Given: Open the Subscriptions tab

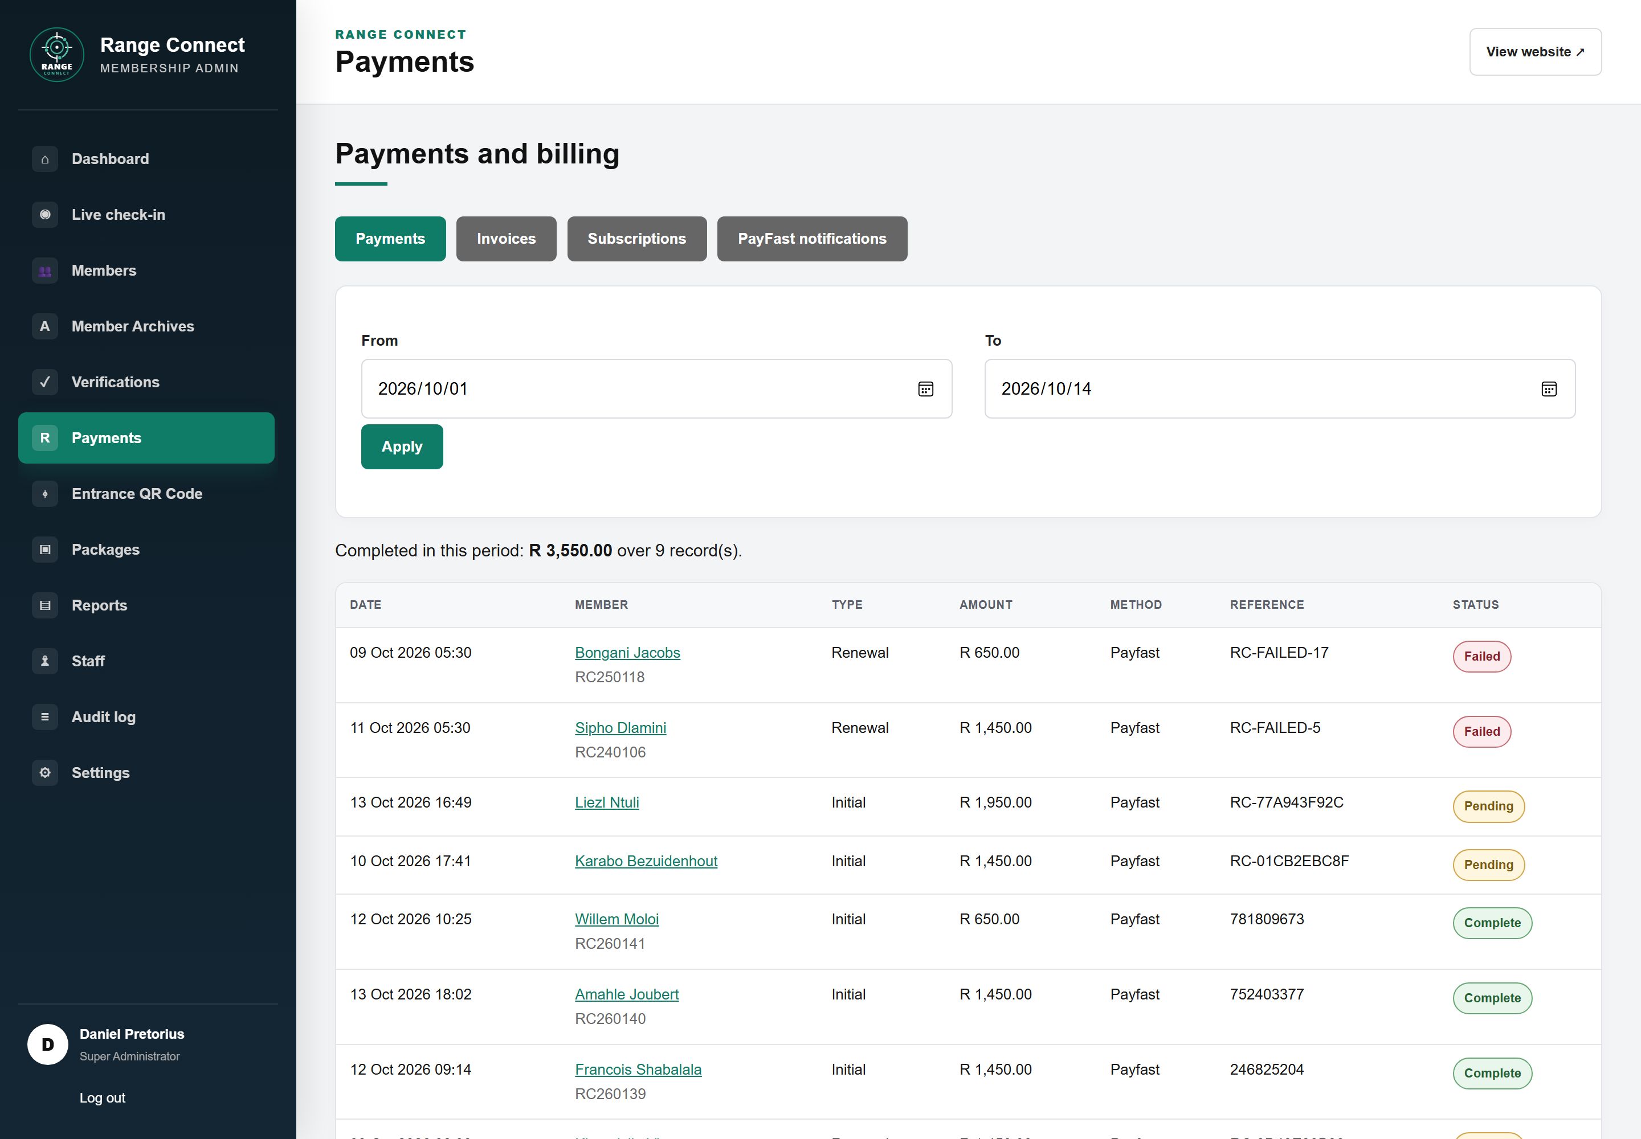Looking at the screenshot, I should [x=637, y=239].
